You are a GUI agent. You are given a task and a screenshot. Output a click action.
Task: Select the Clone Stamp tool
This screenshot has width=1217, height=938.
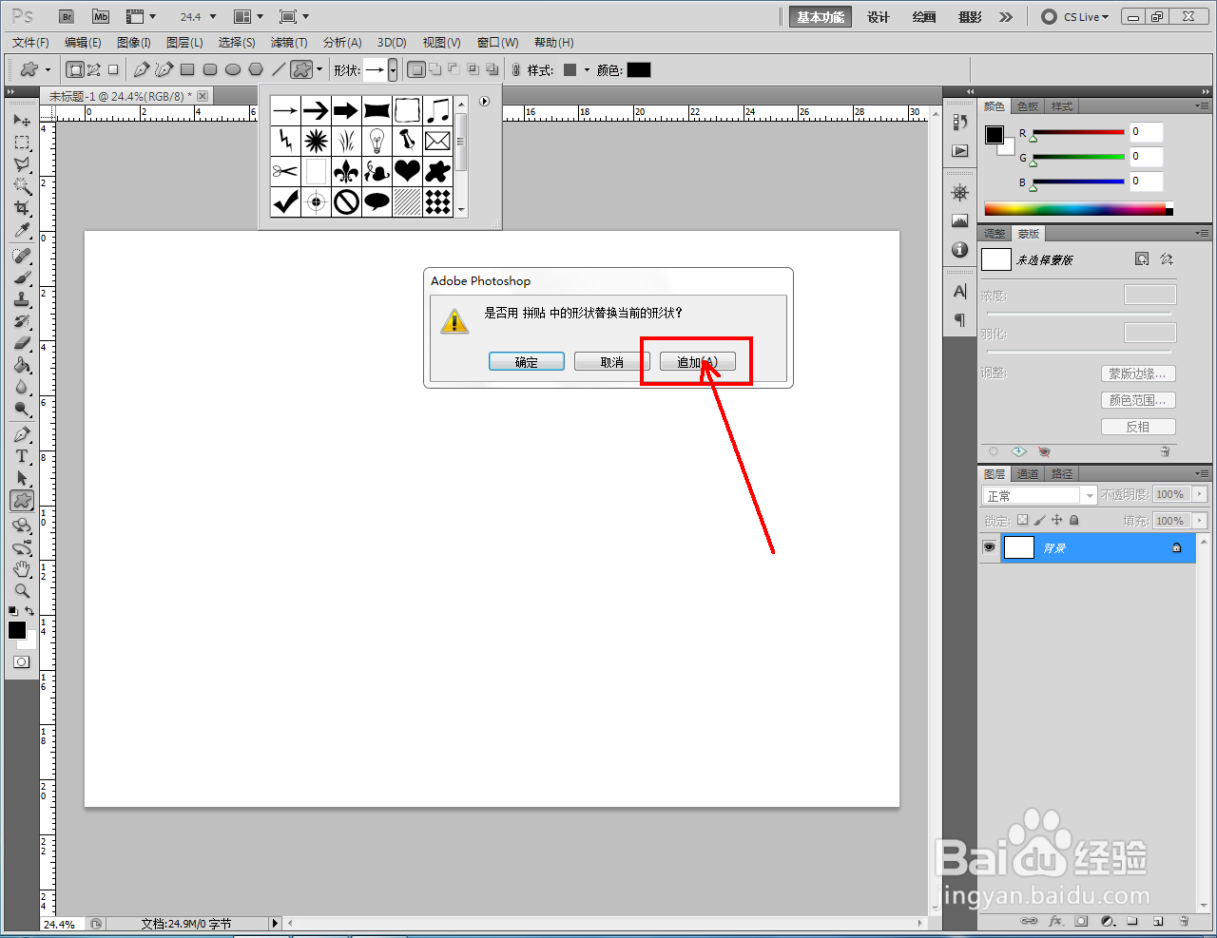(22, 299)
